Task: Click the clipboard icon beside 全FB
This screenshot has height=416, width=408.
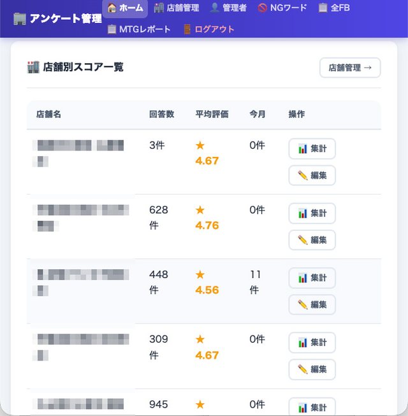Action: tap(323, 8)
